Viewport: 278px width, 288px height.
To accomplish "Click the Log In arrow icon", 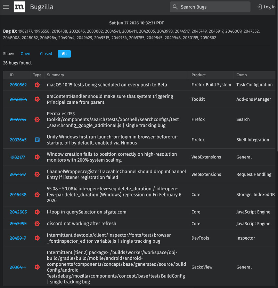I will pyautogui.click(x=259, y=7).
